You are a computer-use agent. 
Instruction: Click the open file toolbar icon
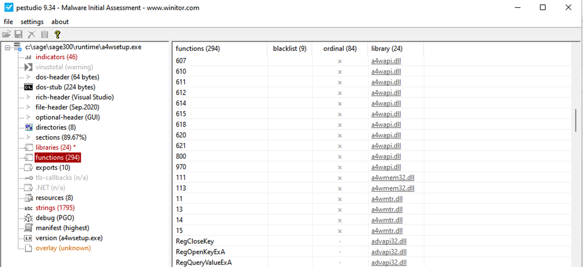click(6, 34)
